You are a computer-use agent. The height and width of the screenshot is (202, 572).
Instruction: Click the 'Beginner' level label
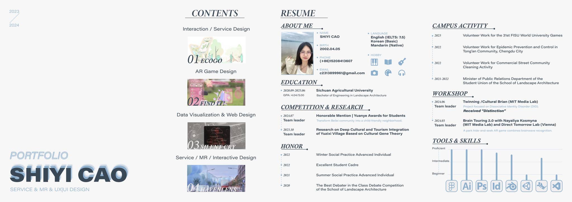pyautogui.click(x=438, y=174)
